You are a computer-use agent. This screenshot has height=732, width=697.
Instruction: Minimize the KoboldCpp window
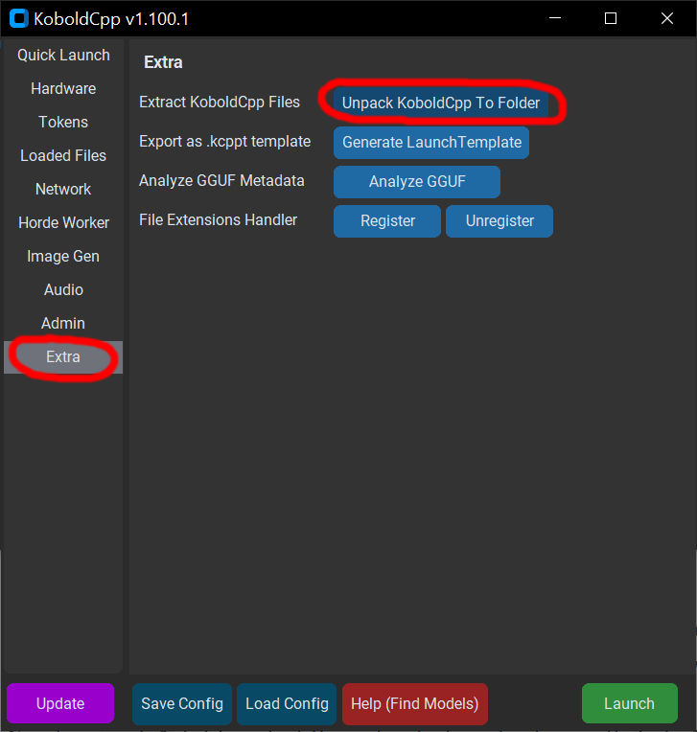[555, 18]
